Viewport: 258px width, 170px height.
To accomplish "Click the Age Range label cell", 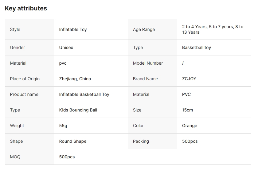I will tap(144, 29).
